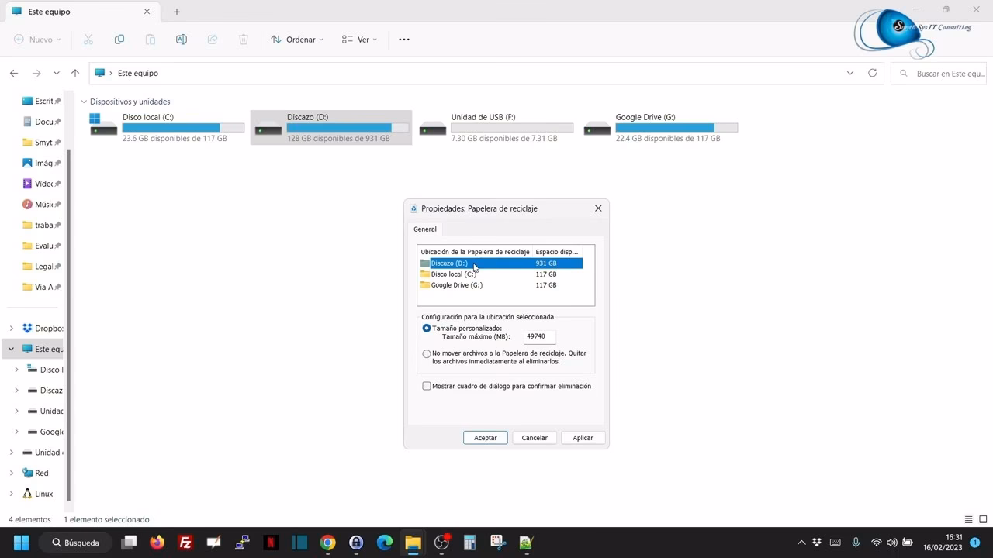Refresh the Este equipo view
This screenshot has height=558, width=993.
872,73
